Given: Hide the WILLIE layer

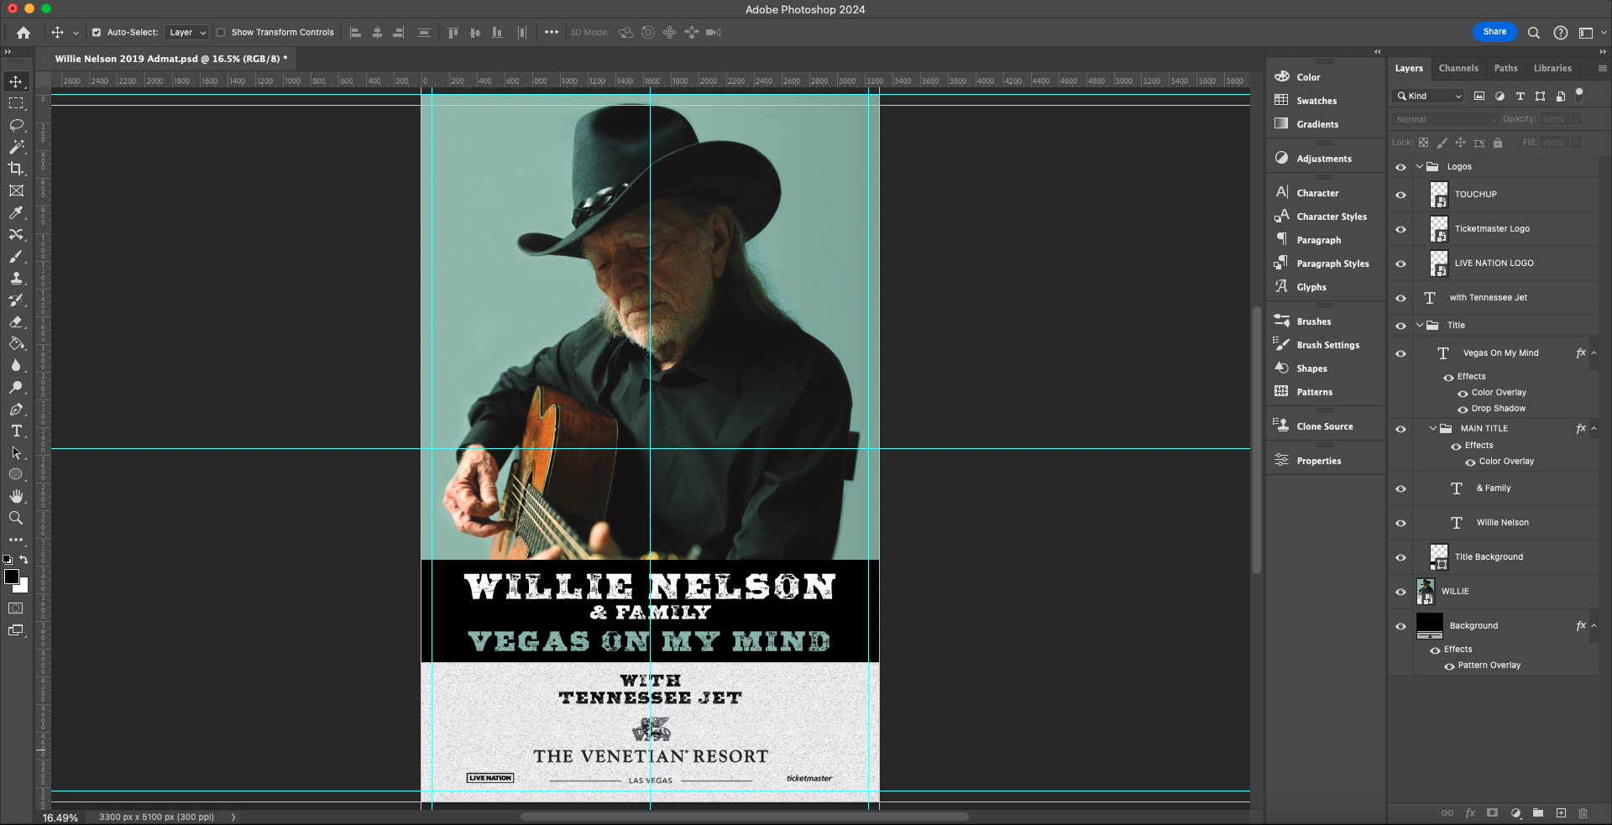Looking at the screenshot, I should click(1400, 592).
